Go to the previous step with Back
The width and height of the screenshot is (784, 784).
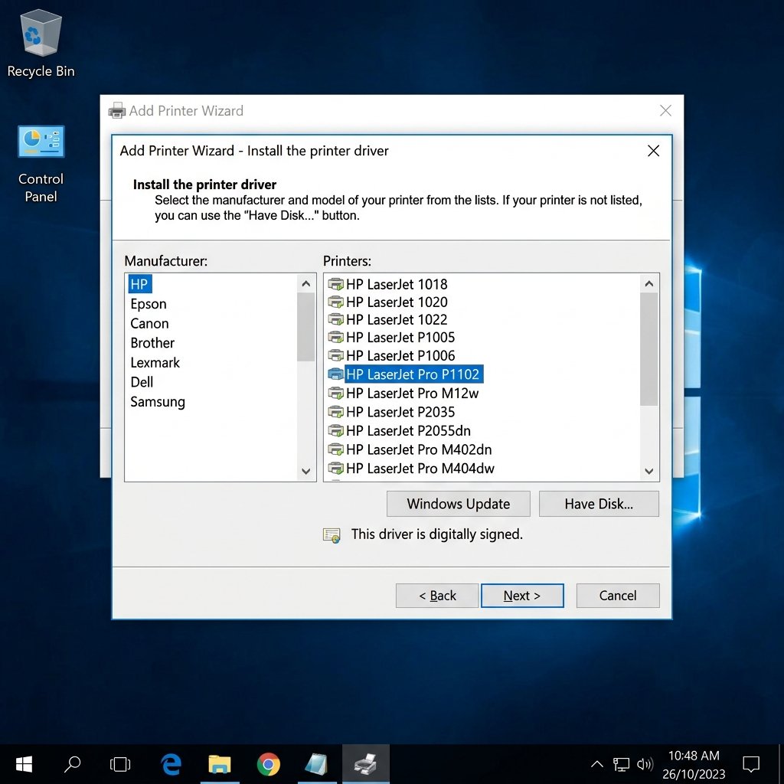pos(437,596)
